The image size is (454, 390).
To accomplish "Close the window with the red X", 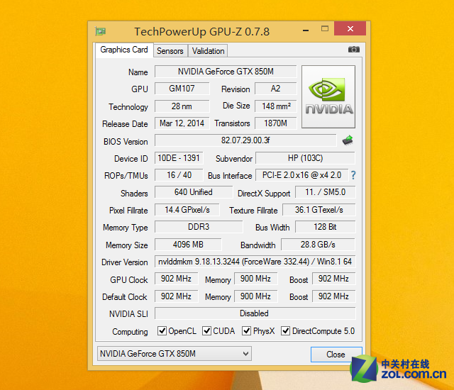I will coord(350,30).
